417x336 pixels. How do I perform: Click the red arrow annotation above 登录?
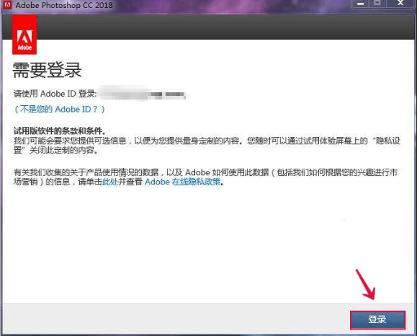pos(366,284)
